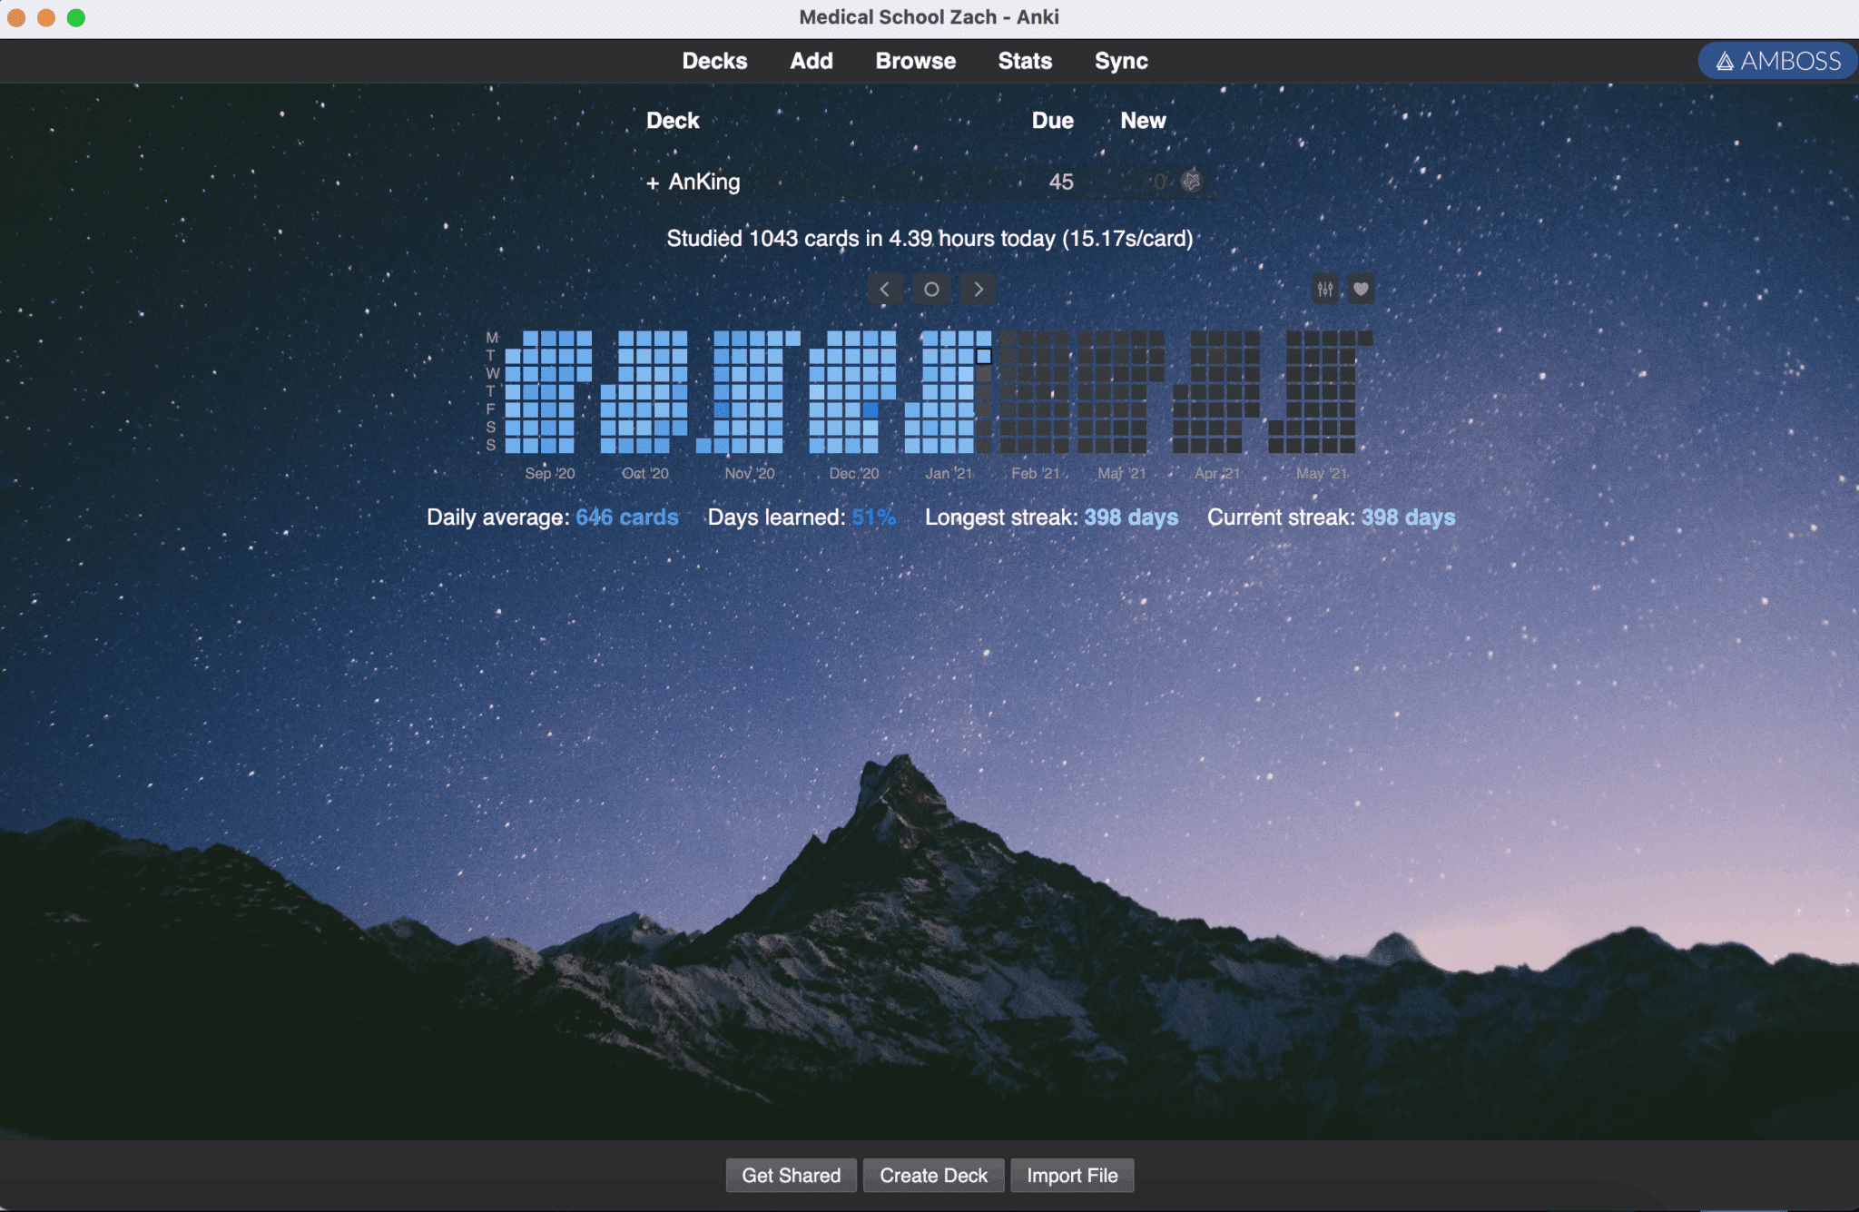Click the Get Shared button
The height and width of the screenshot is (1212, 1859).
click(x=792, y=1175)
